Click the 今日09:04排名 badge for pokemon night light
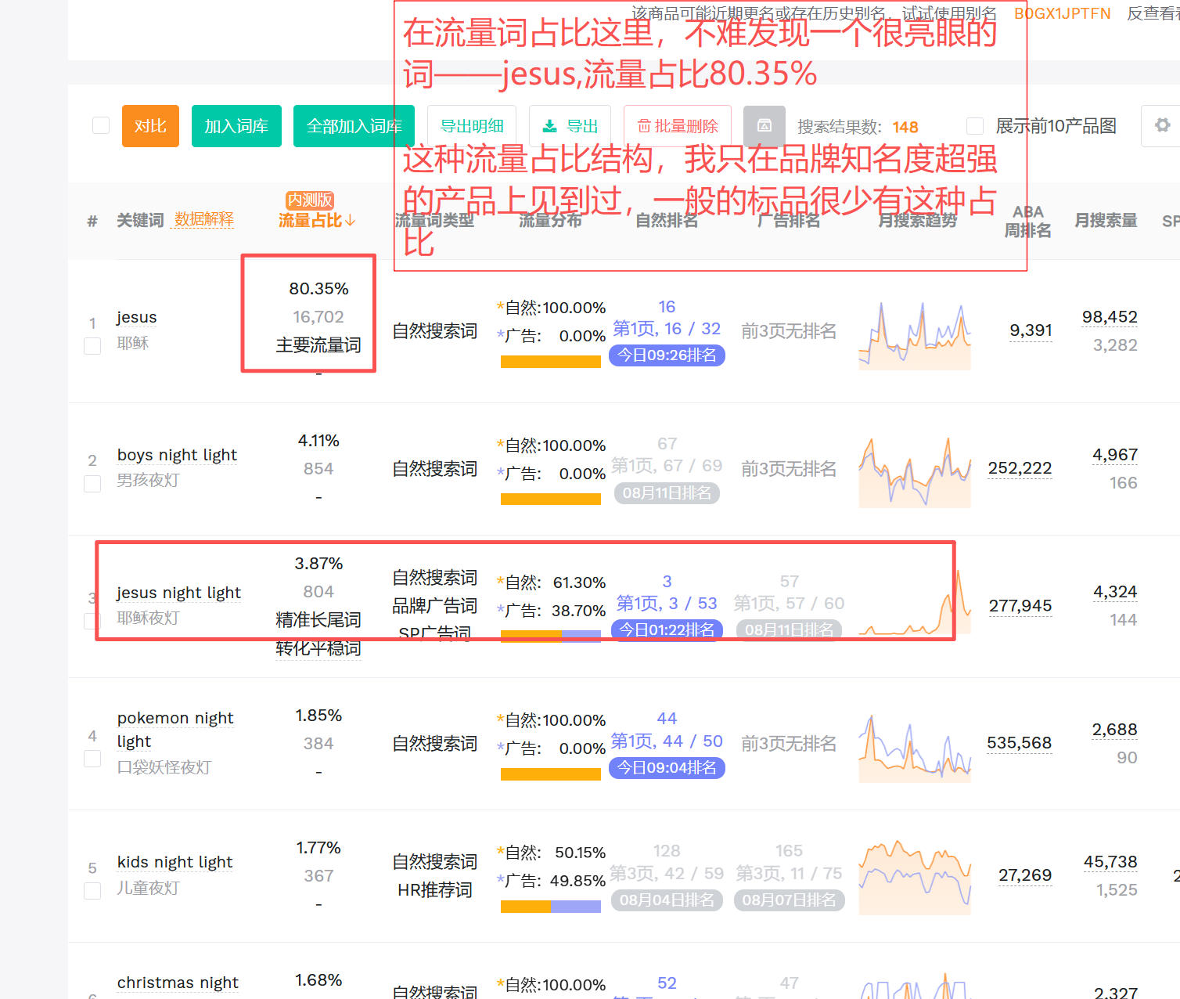Screen dimensions: 1180x999 click(x=667, y=768)
